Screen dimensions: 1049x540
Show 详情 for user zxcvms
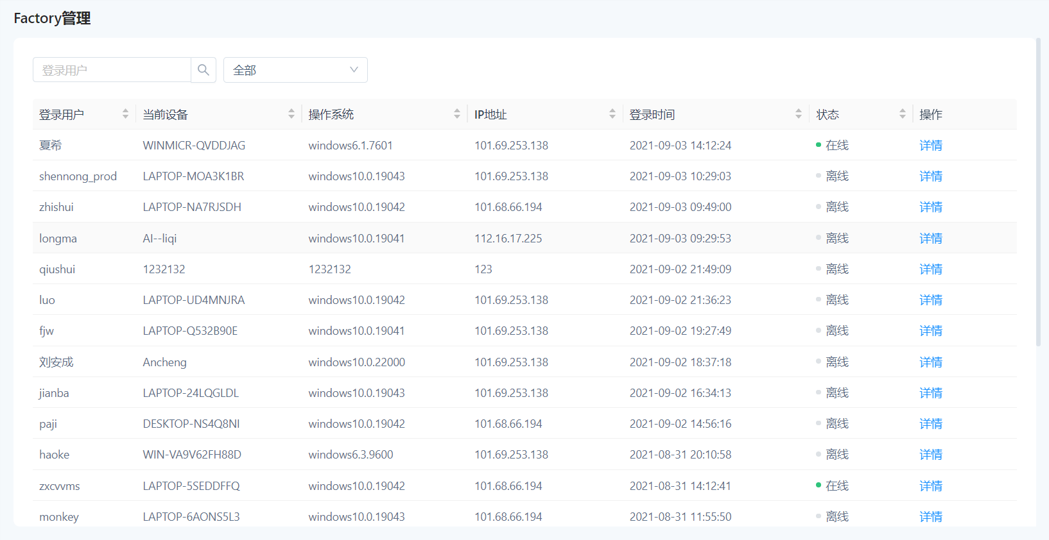coord(930,486)
